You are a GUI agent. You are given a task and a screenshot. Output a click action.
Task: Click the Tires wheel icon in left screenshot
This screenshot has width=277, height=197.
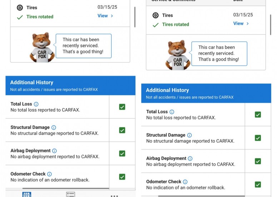click(20, 8)
